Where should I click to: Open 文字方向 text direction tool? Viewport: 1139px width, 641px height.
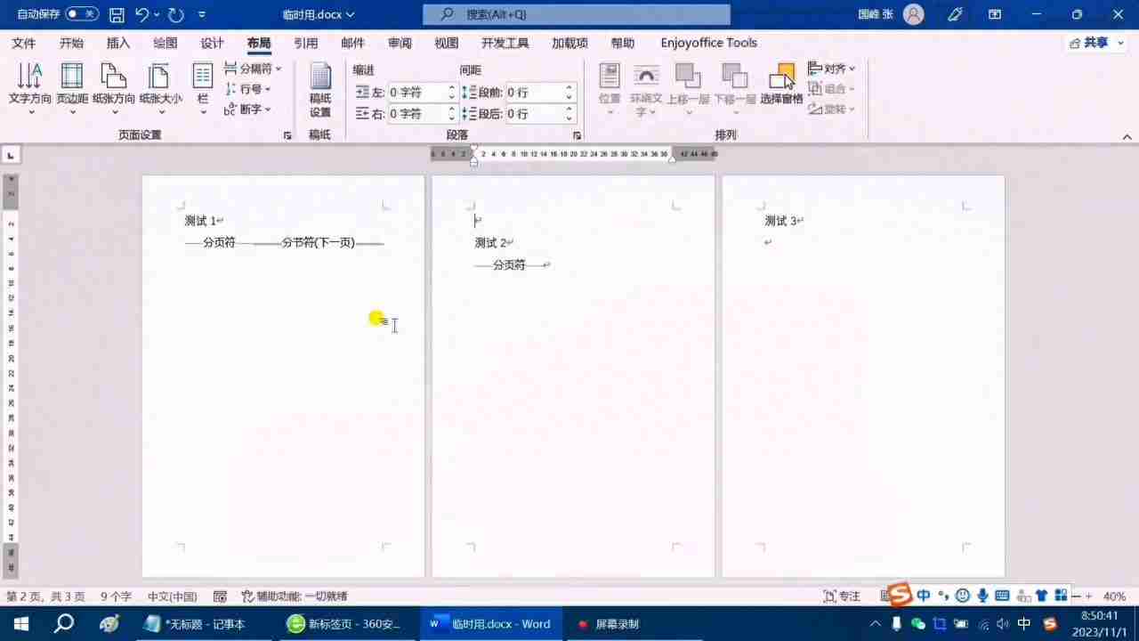click(x=30, y=89)
